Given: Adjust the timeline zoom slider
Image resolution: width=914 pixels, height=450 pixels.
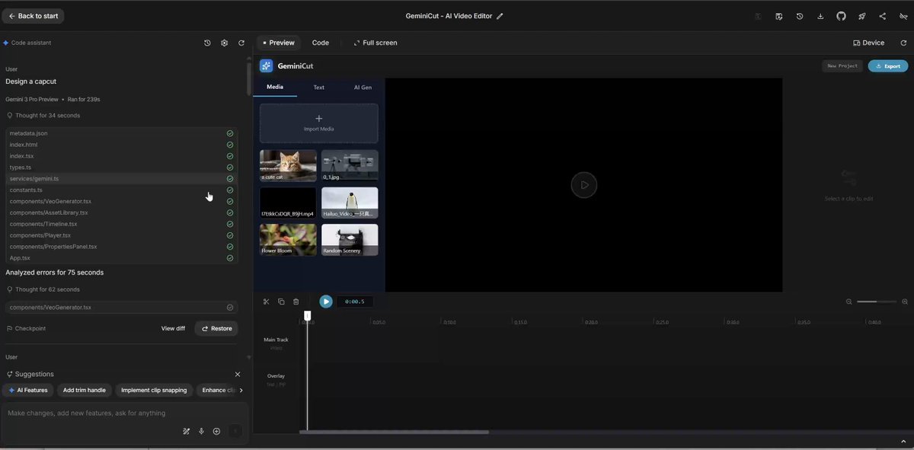Looking at the screenshot, I should (x=877, y=302).
